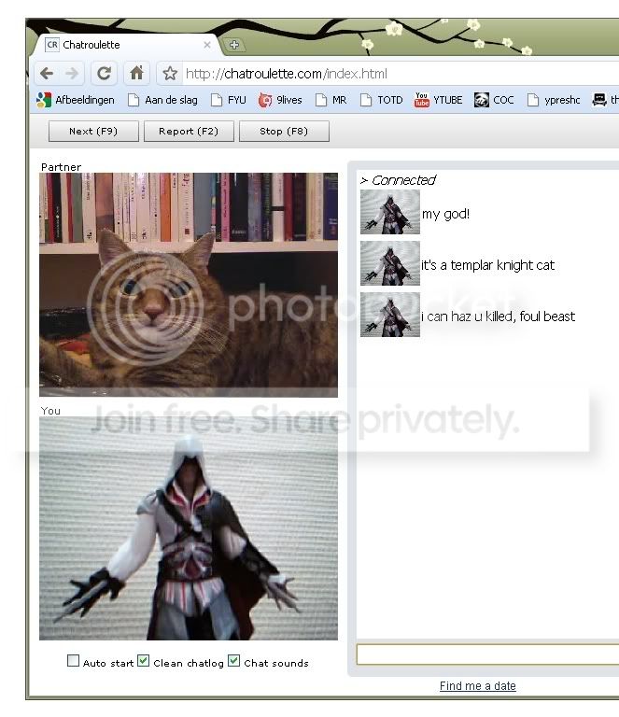
Task: Select the Chatroulette browser tab
Action: tap(128, 45)
